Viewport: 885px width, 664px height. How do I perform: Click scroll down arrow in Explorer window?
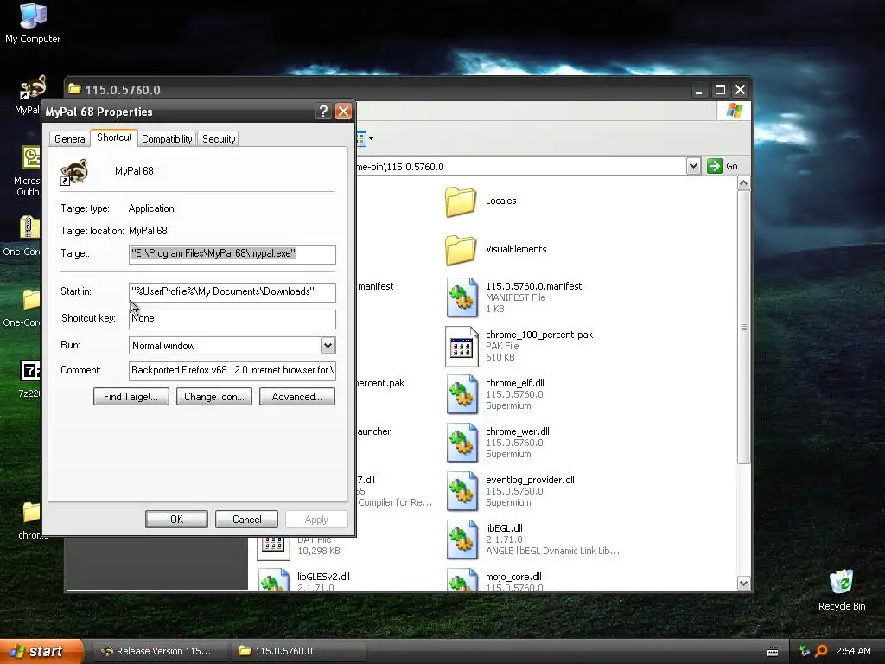click(744, 584)
